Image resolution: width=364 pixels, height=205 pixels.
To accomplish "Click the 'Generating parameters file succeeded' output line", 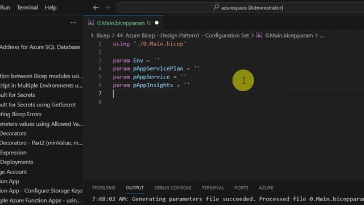I will 227,199.
